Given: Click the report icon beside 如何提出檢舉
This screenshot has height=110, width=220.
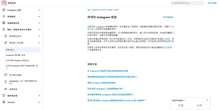Looking at the screenshot, I should pyautogui.click(x=6, y=75).
